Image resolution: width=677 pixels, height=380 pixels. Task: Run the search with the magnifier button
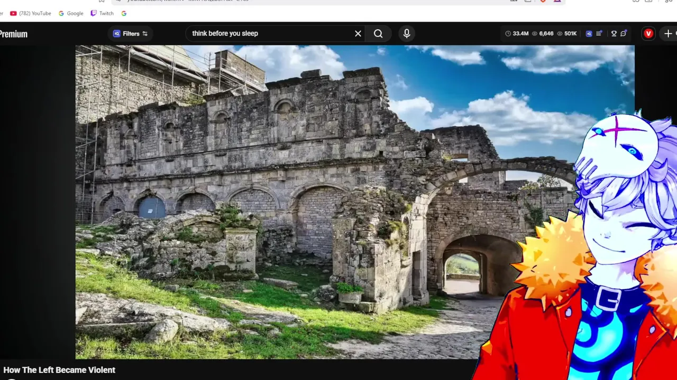coord(378,33)
